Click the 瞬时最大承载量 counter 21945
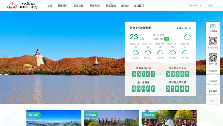 pos(178,89)
